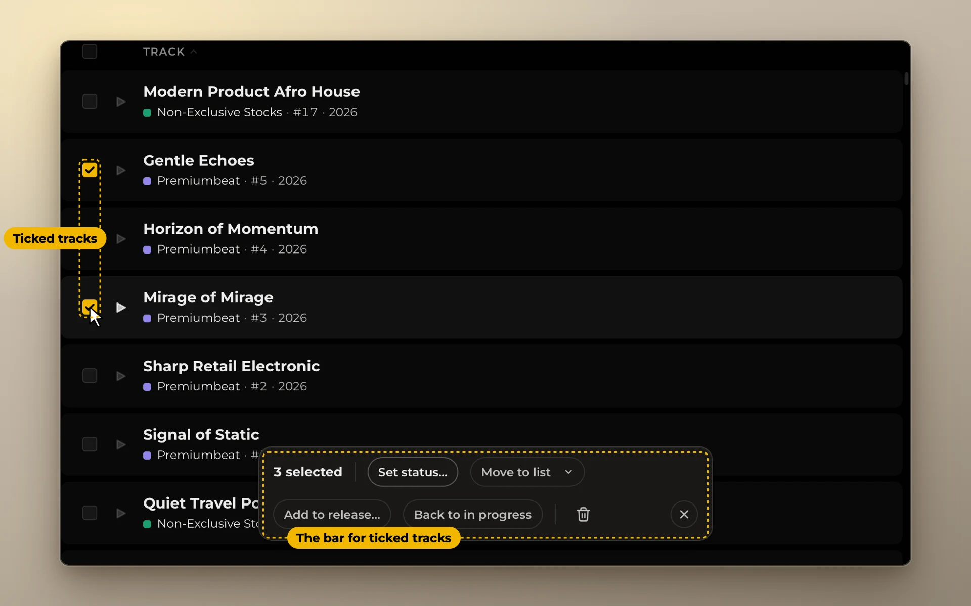Open the Gentle Echoes track title
The width and height of the screenshot is (971, 606).
coord(199,160)
